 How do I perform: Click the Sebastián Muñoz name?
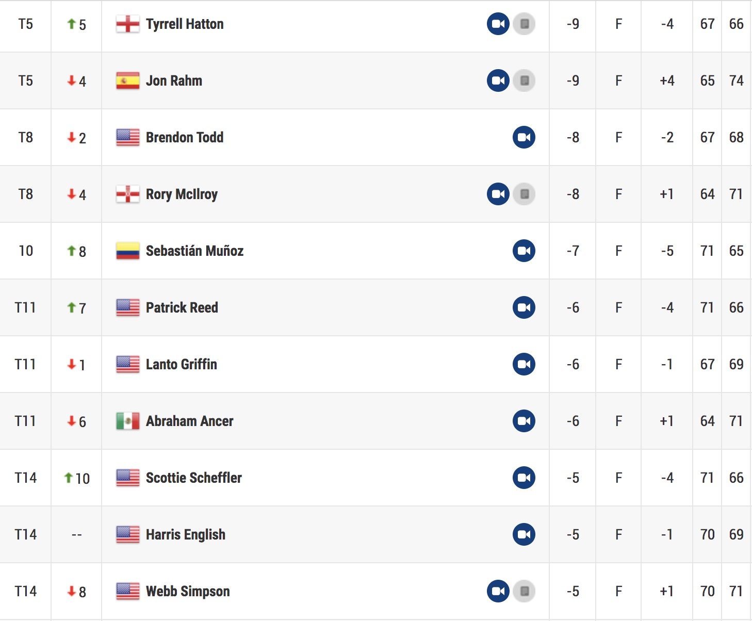tap(194, 251)
